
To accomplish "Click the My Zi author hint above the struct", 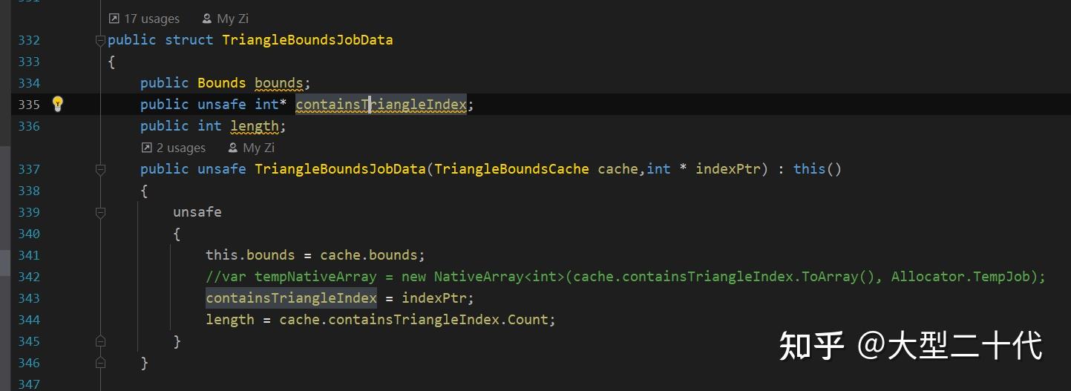I will pos(226,19).
